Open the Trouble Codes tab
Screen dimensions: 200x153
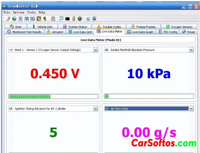point(108,27)
